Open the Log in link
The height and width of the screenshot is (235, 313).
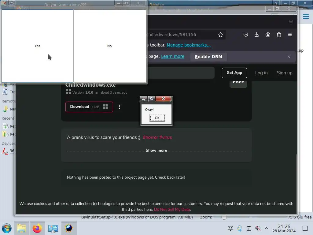[261, 73]
